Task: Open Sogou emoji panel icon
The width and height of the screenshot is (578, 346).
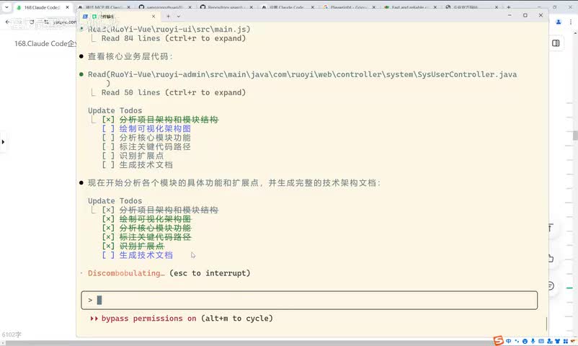Action: pos(525,341)
